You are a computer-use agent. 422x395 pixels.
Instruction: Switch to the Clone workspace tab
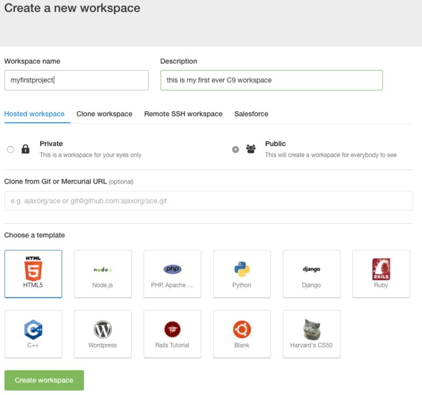pos(104,114)
